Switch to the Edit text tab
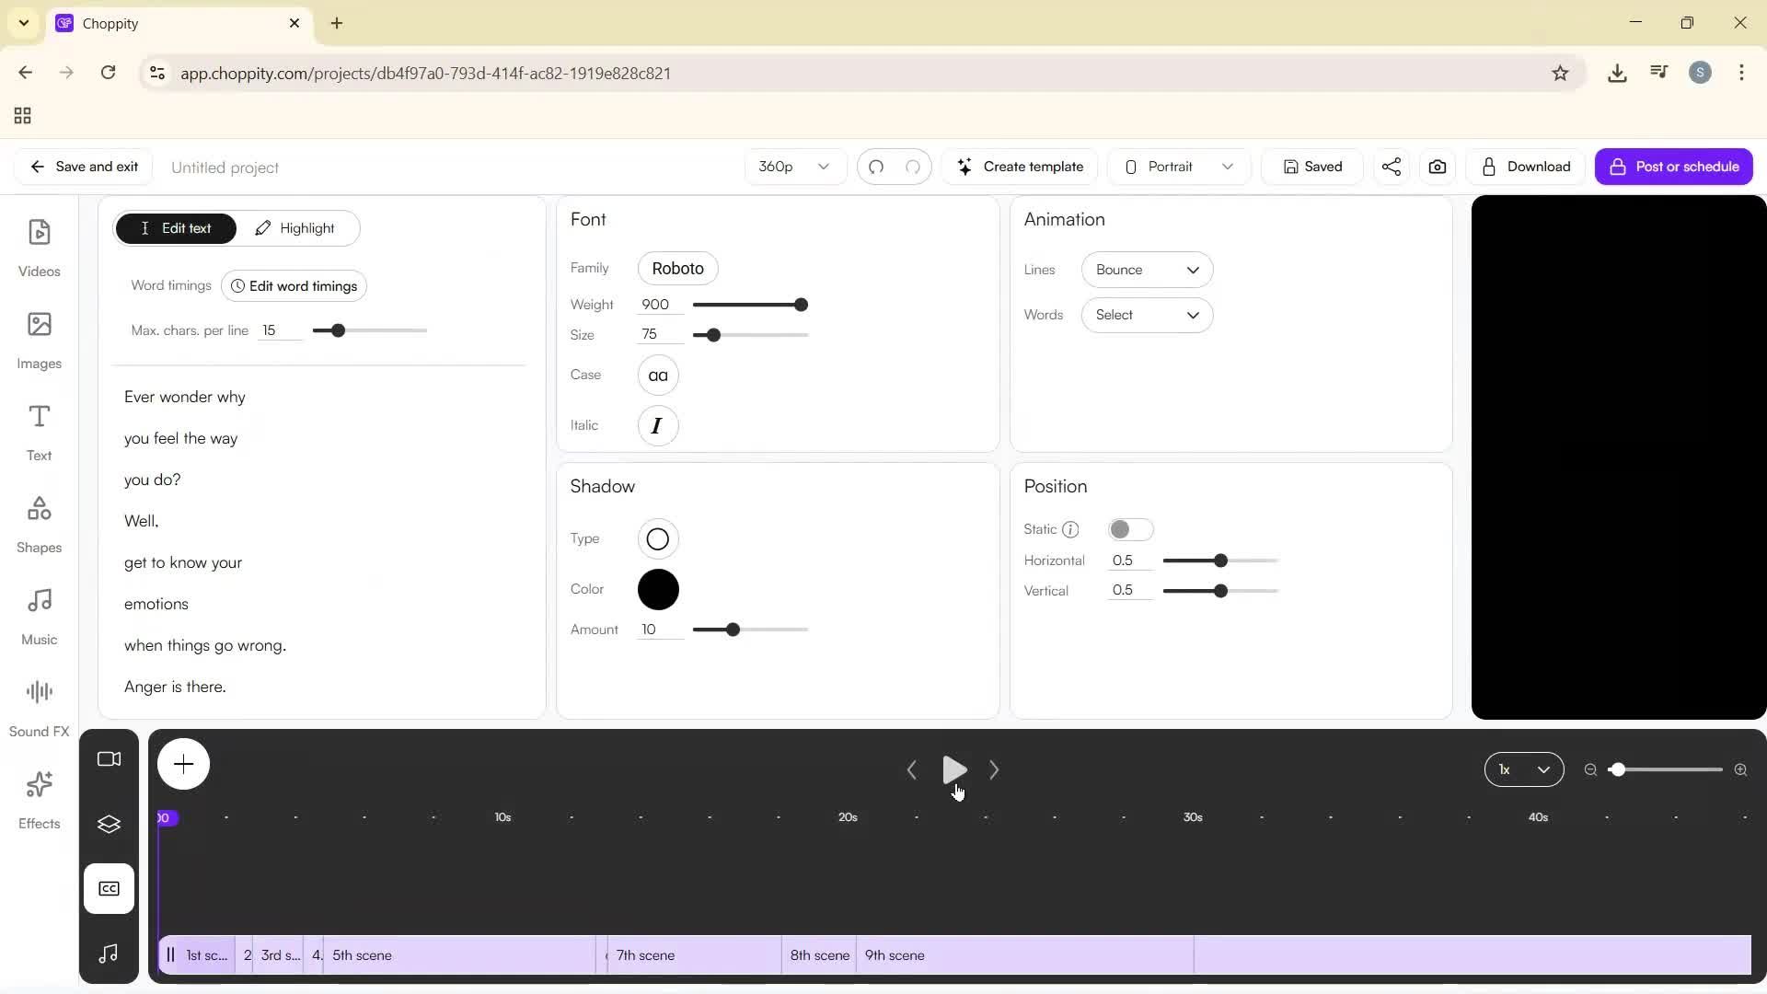 point(177,227)
